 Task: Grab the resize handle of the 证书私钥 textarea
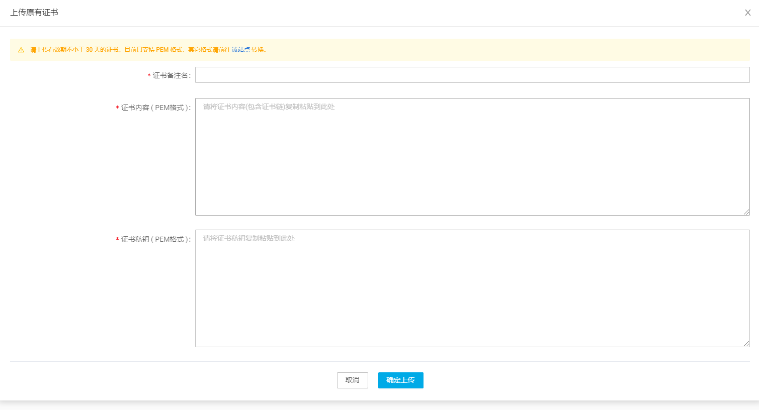coord(746,344)
